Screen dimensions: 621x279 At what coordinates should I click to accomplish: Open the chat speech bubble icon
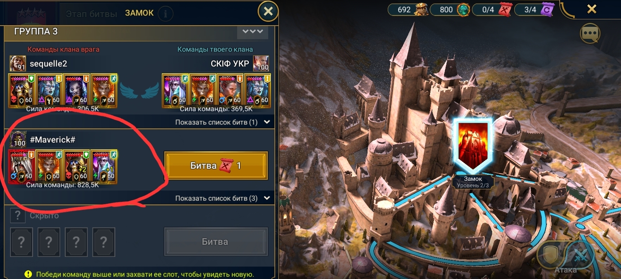coord(590,34)
